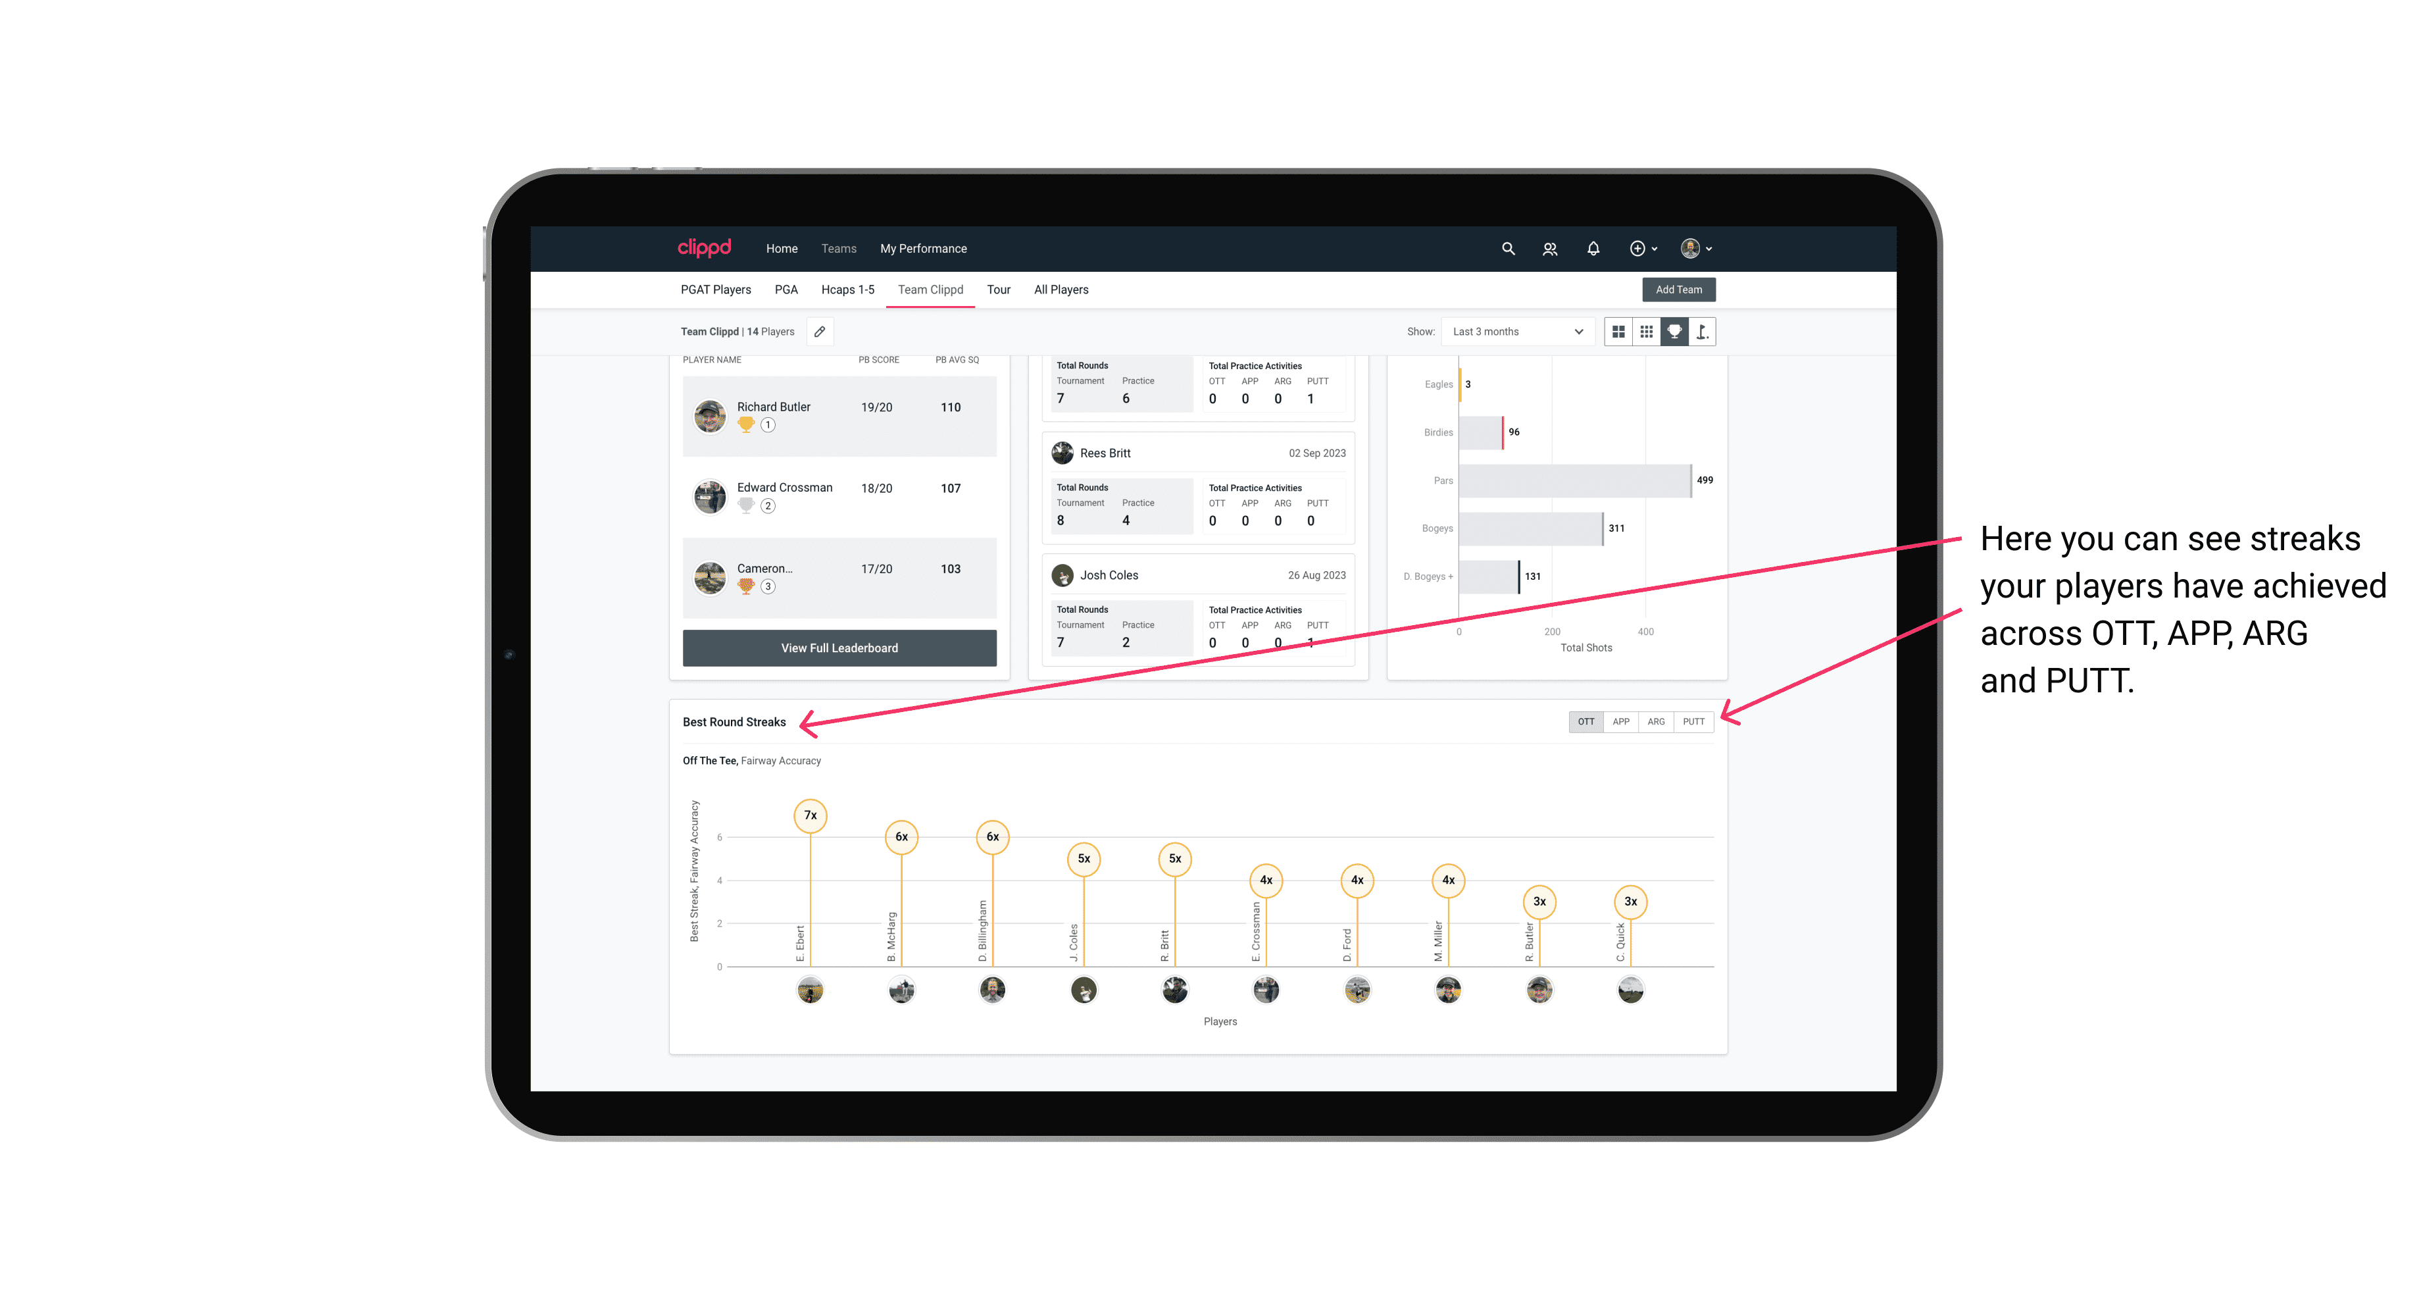
Task: Click the ARG streak filter icon
Action: (x=1657, y=722)
